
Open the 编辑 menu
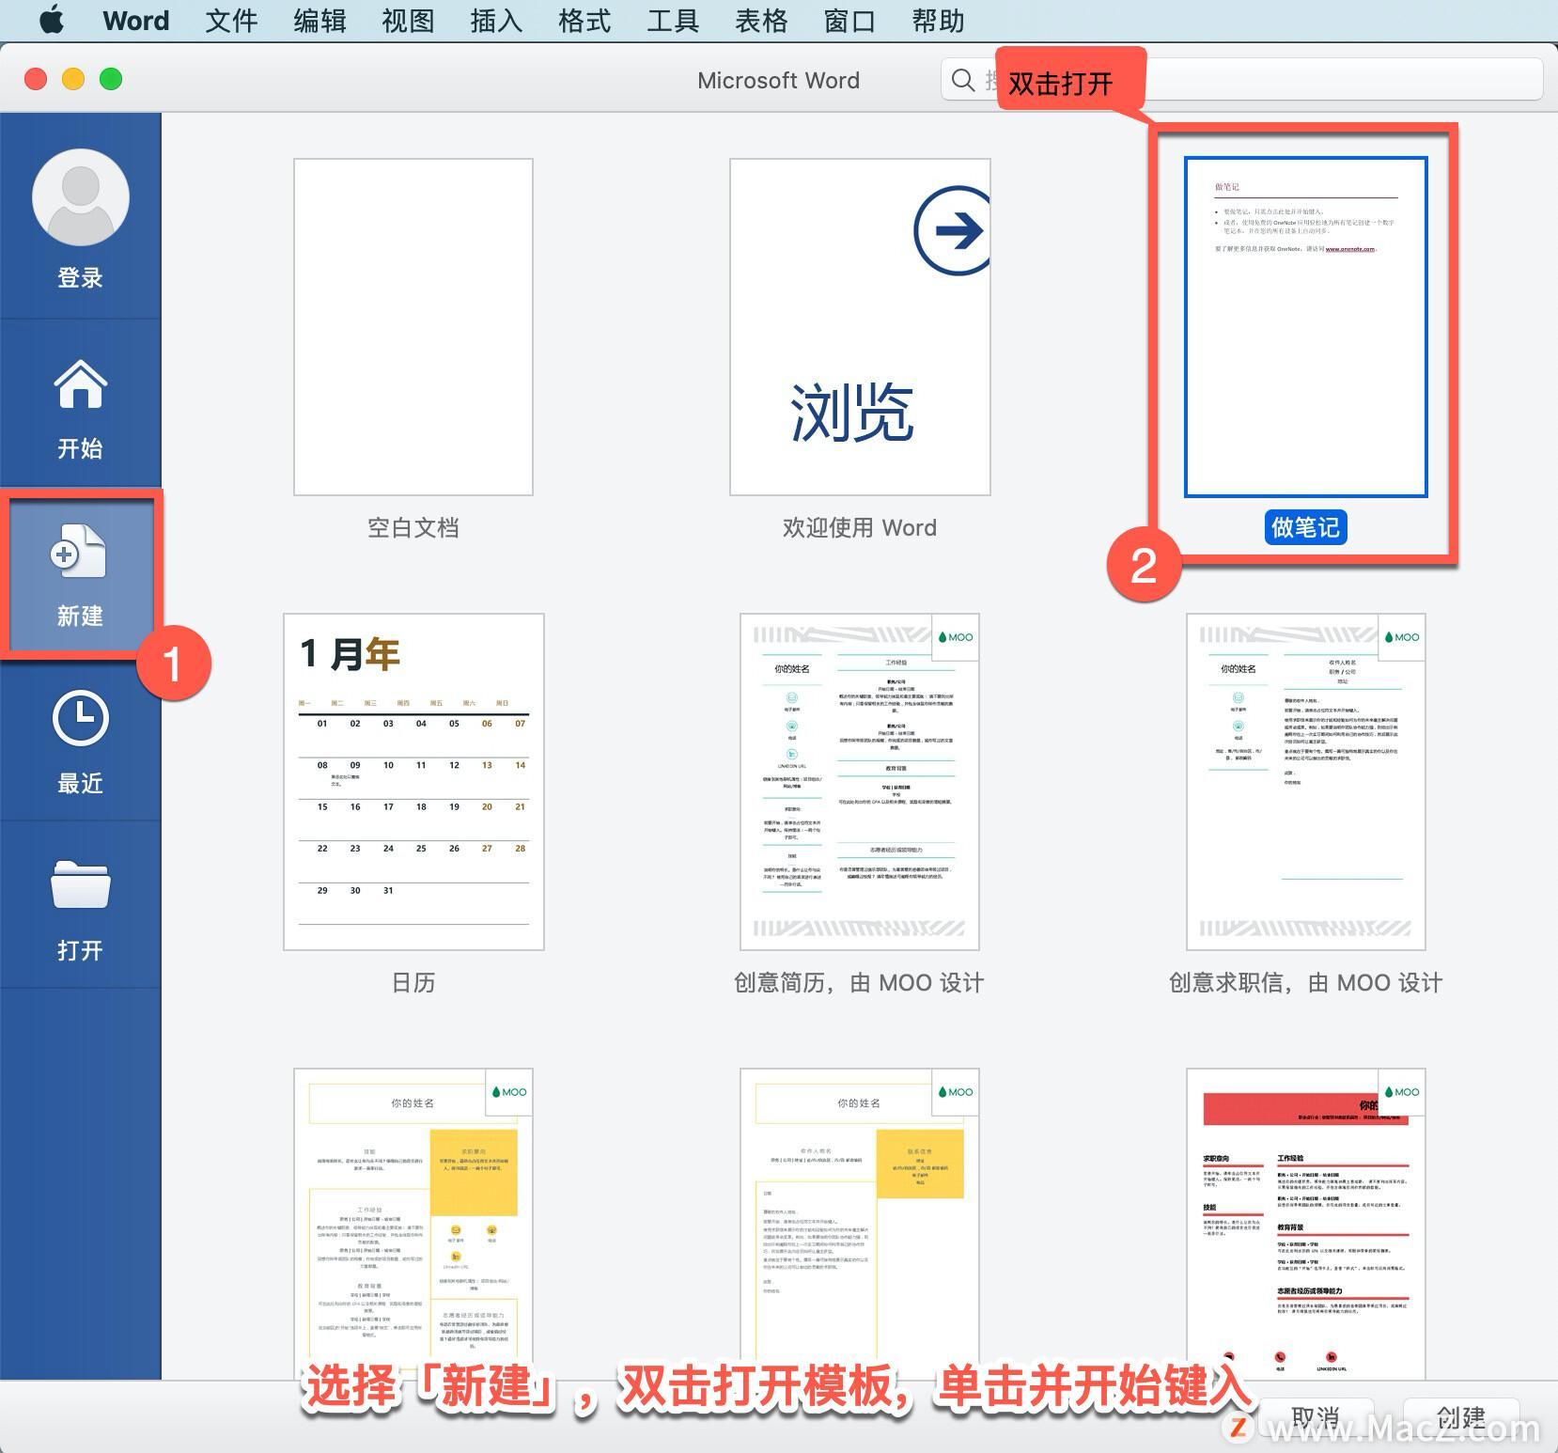click(319, 21)
